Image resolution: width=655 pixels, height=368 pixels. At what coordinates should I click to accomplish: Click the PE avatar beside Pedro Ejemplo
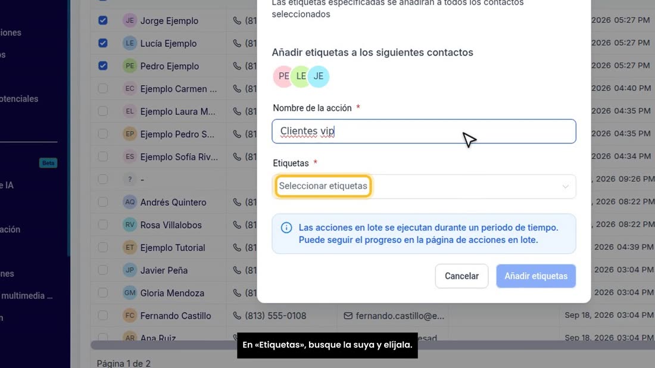click(130, 66)
